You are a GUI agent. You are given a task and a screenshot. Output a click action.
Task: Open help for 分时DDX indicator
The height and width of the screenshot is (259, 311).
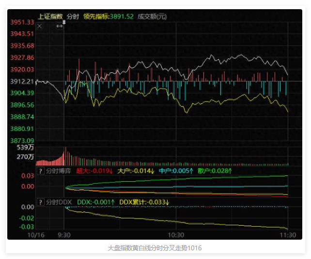point(41,201)
